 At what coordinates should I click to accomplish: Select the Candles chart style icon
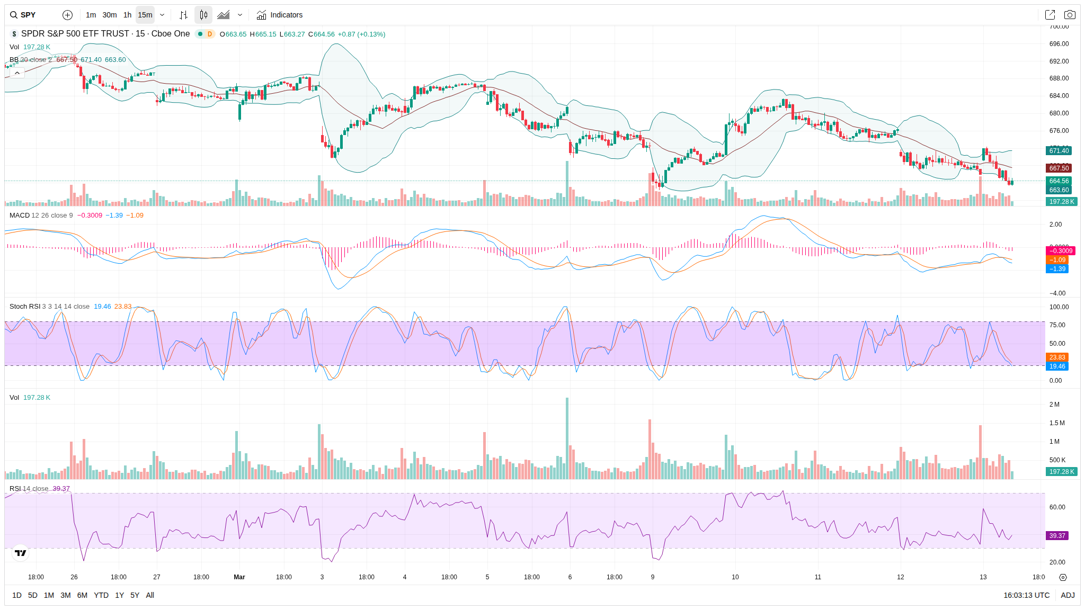203,15
